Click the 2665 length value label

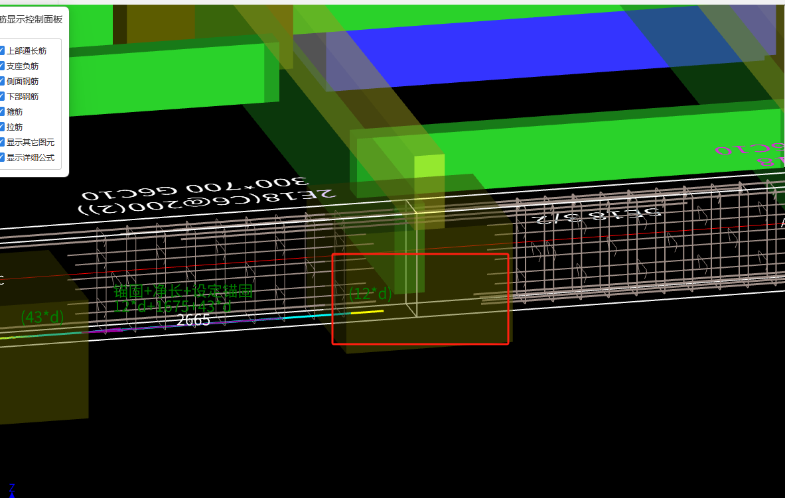193,320
